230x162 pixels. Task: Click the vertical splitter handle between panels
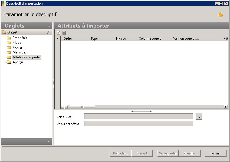pos(53,83)
